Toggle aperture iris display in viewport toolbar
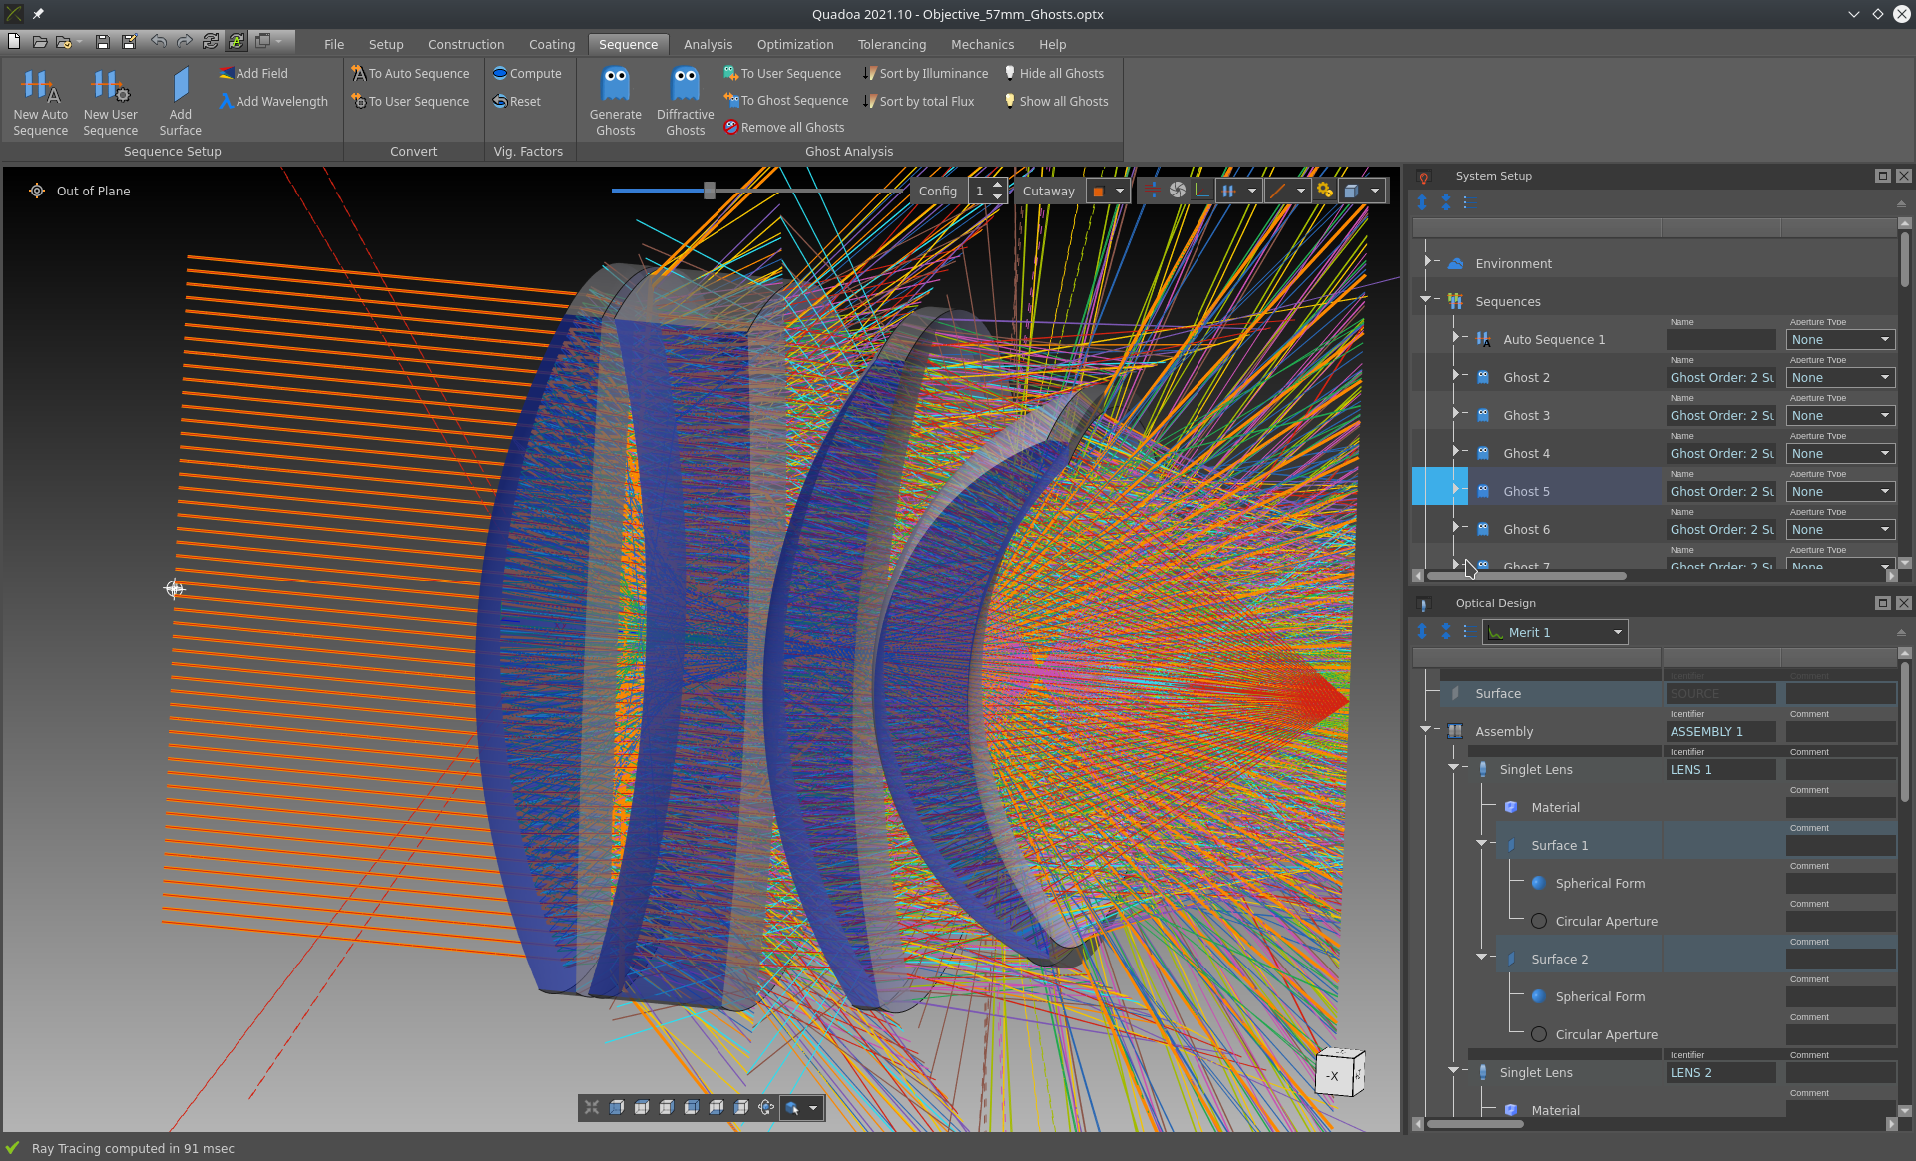Image resolution: width=1916 pixels, height=1161 pixels. tap(1178, 191)
